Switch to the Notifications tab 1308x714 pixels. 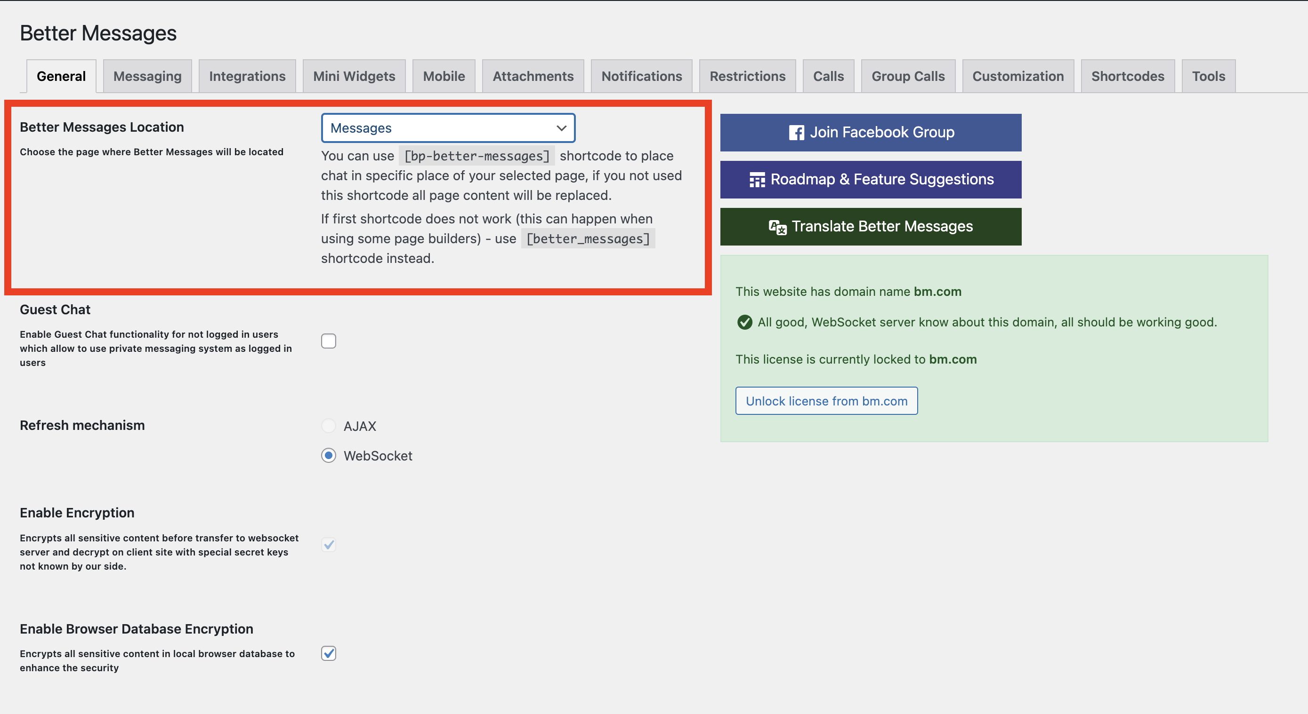[641, 75]
